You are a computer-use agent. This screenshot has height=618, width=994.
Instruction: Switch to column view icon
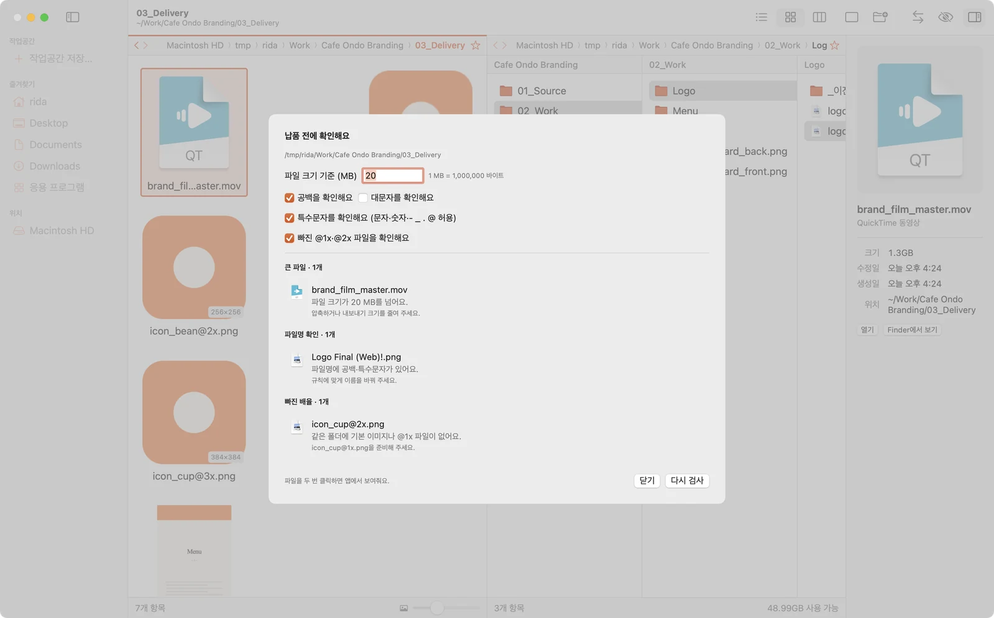[x=819, y=17]
